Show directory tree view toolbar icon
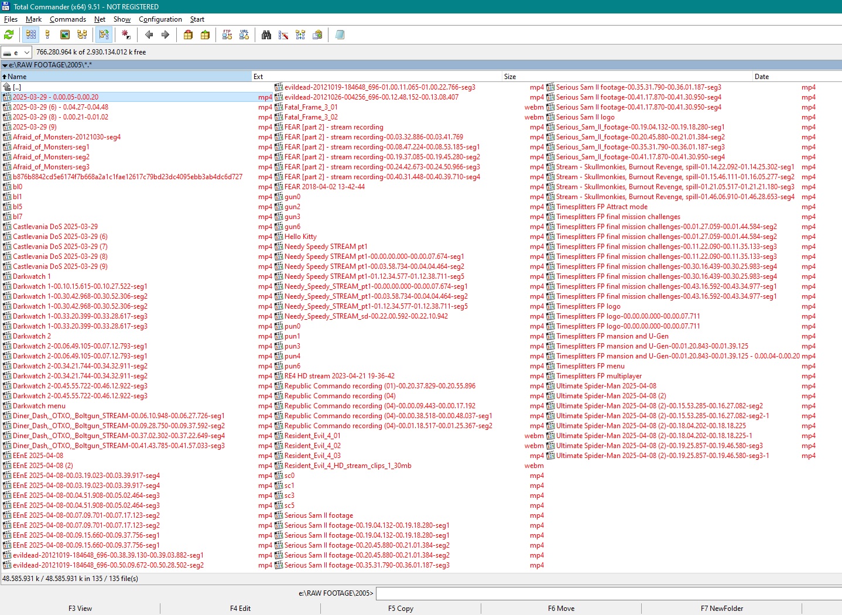Screen dimensions: 842x615 [x=82, y=35]
